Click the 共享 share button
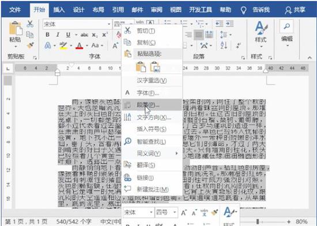 (295, 10)
